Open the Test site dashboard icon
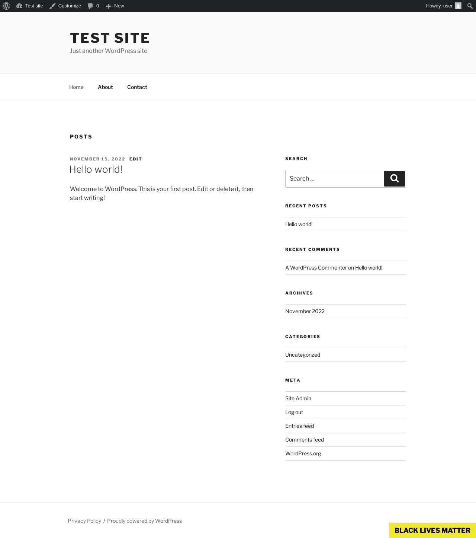The image size is (476, 538). [x=19, y=6]
